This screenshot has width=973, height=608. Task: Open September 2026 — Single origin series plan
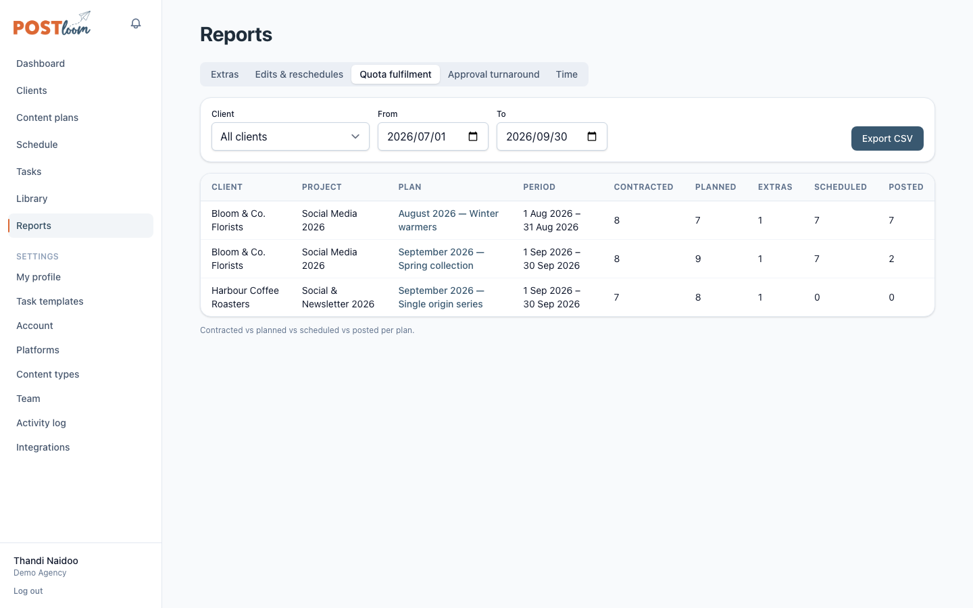[441, 297]
